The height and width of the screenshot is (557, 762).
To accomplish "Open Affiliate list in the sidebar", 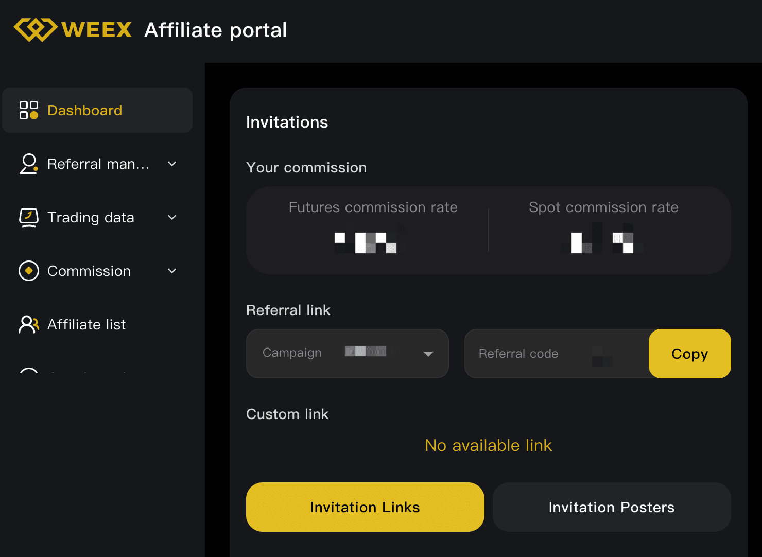I will pos(86,324).
